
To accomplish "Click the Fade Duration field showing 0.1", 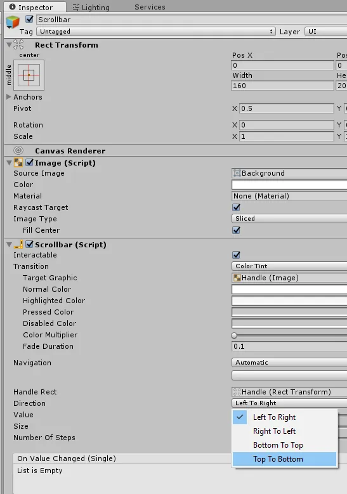I will (x=289, y=346).
